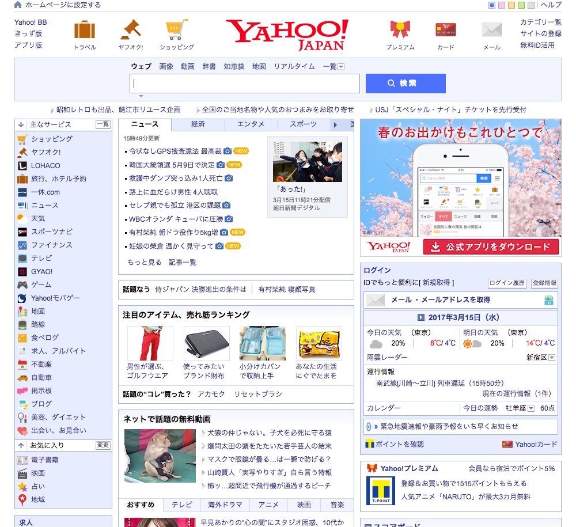Click the Yahoo!カード icon in login box
The width and height of the screenshot is (576, 527).
tap(507, 445)
